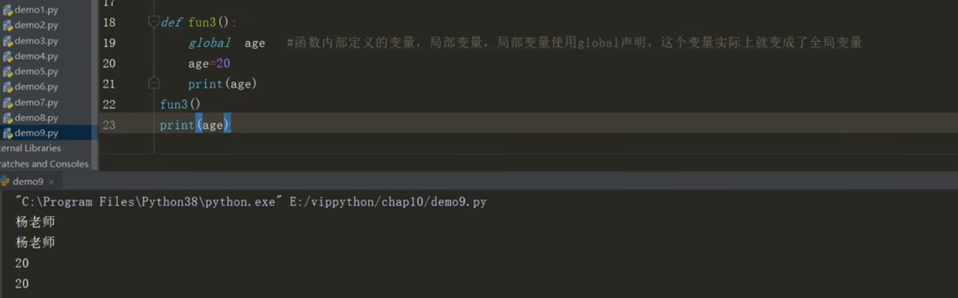Click the Python file icon for demo9.py
This screenshot has height=298, width=958.
7,133
